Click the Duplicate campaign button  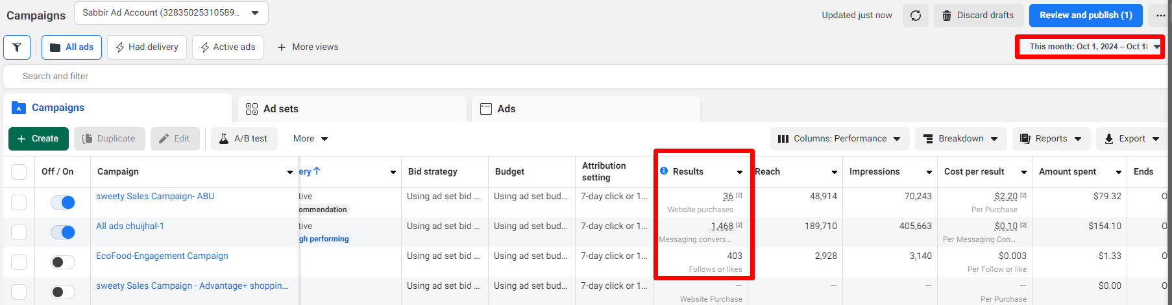point(109,139)
